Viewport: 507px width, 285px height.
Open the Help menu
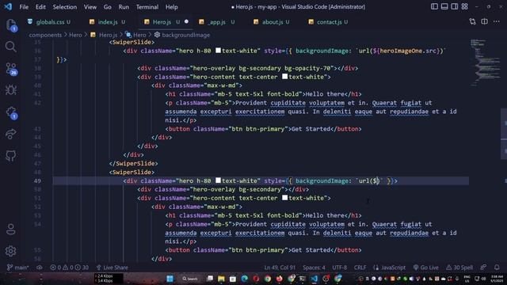click(x=172, y=7)
